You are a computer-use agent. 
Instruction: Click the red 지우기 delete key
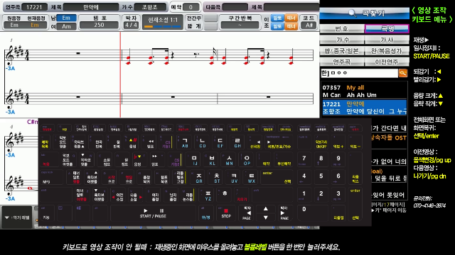point(242,195)
